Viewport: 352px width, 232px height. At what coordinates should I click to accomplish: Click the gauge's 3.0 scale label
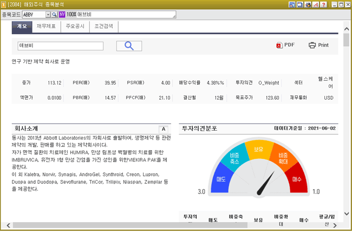click(x=201, y=192)
